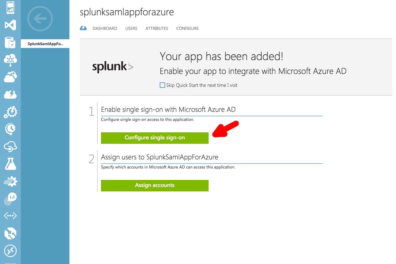Go back with the circled arrow

point(40,19)
